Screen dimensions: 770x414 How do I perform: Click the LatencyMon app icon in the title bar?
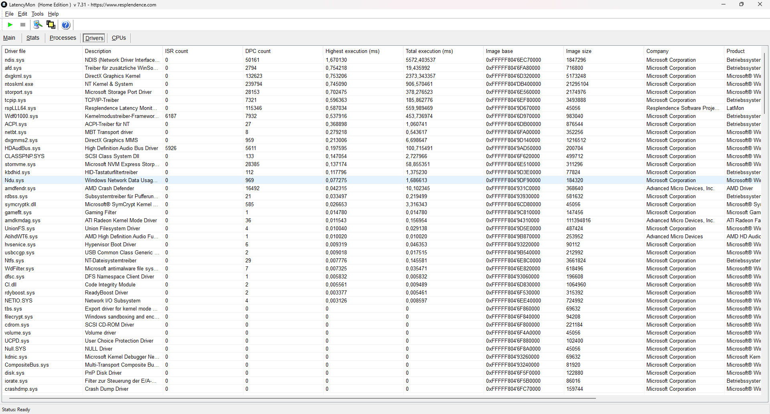(x=4, y=4)
